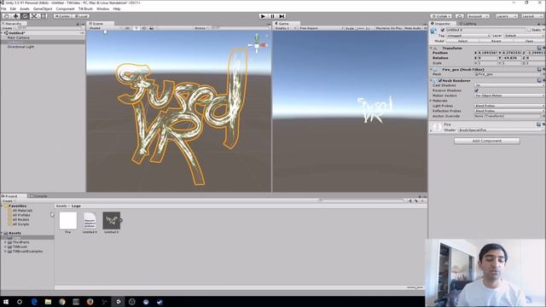Viewport: 546px width, 307px height.
Task: Open Firefox from the taskbar
Action: (90, 302)
